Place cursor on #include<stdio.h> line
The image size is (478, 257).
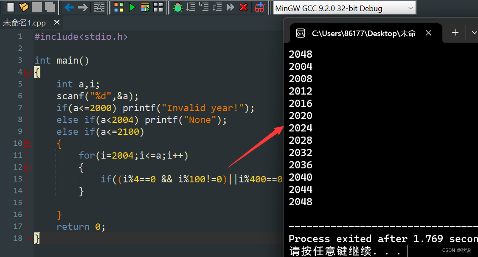click(81, 37)
